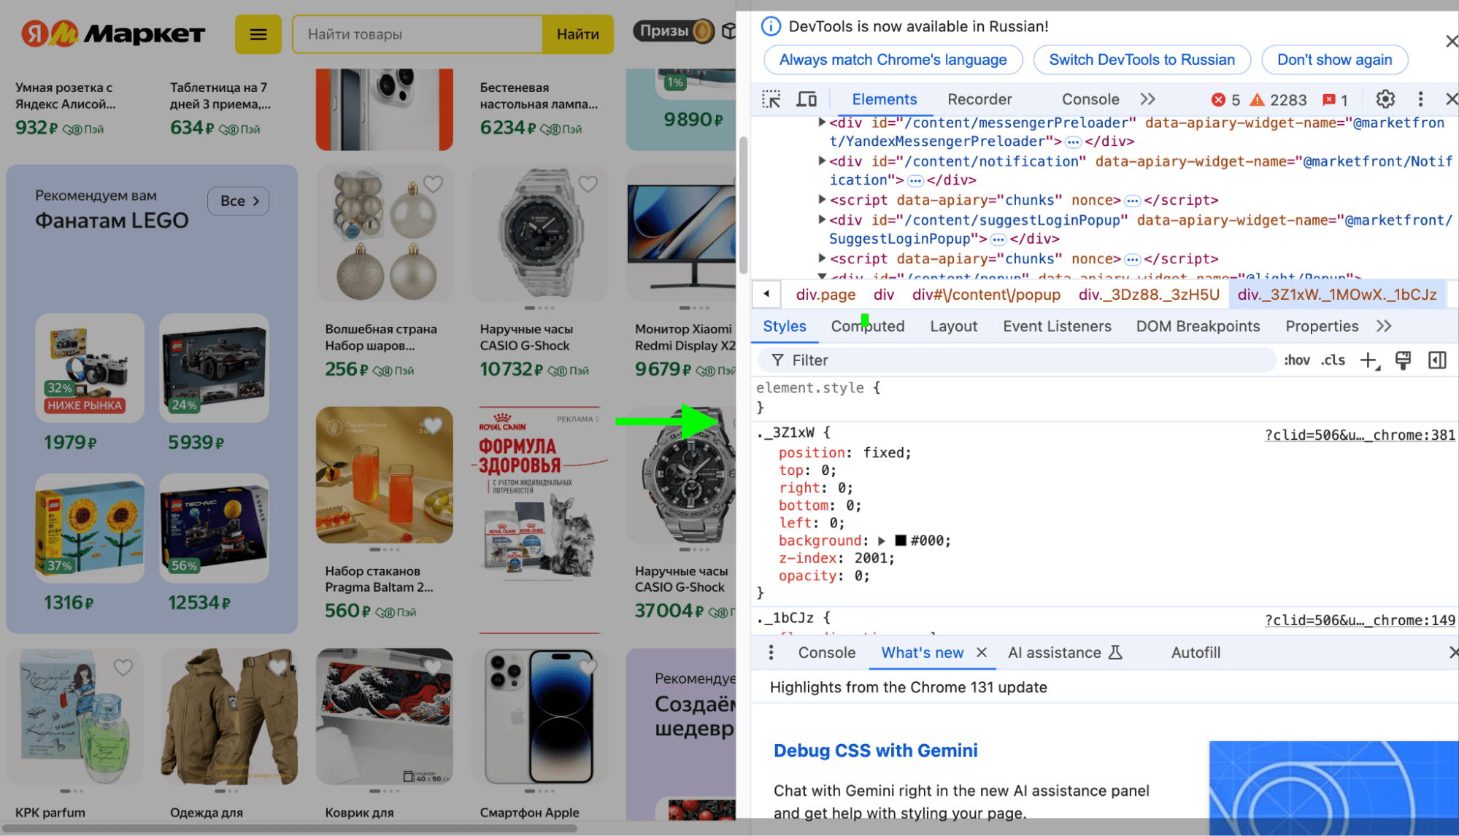This screenshot has width=1459, height=836.
Task: Open DevTools settings gear
Action: (1385, 99)
